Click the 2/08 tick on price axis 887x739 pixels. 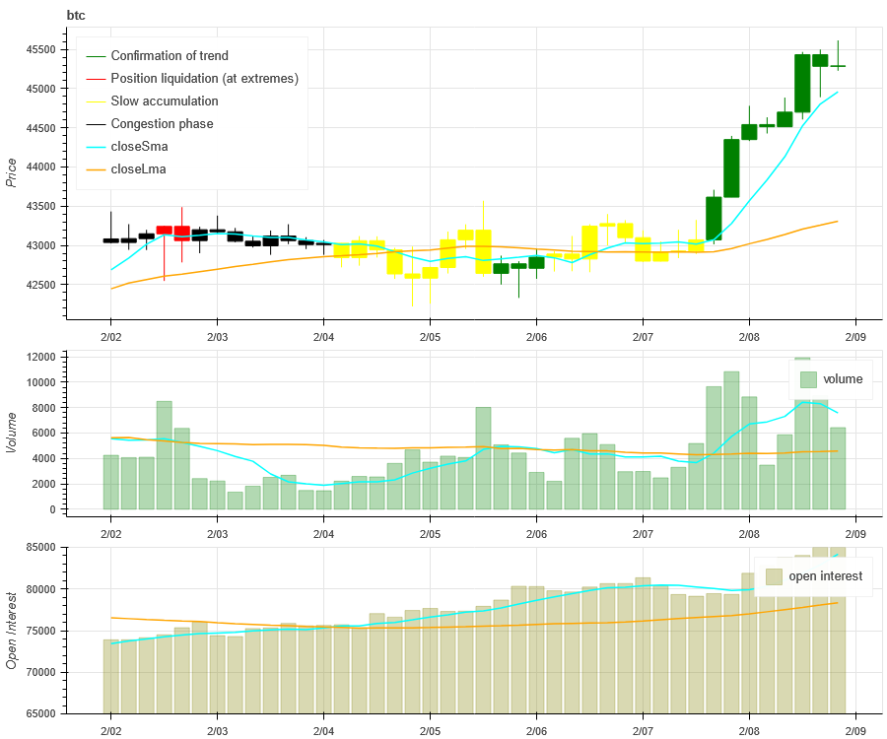tap(749, 337)
